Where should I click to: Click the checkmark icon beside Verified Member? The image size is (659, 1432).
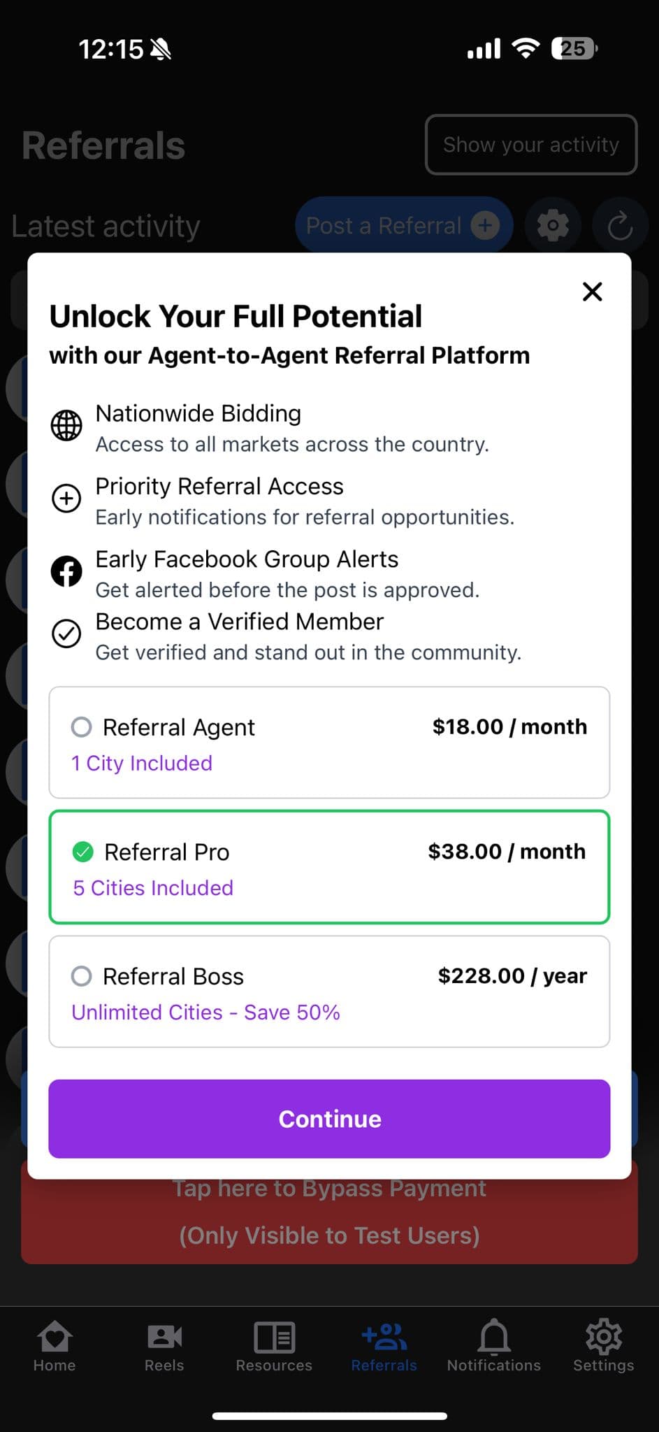(66, 633)
